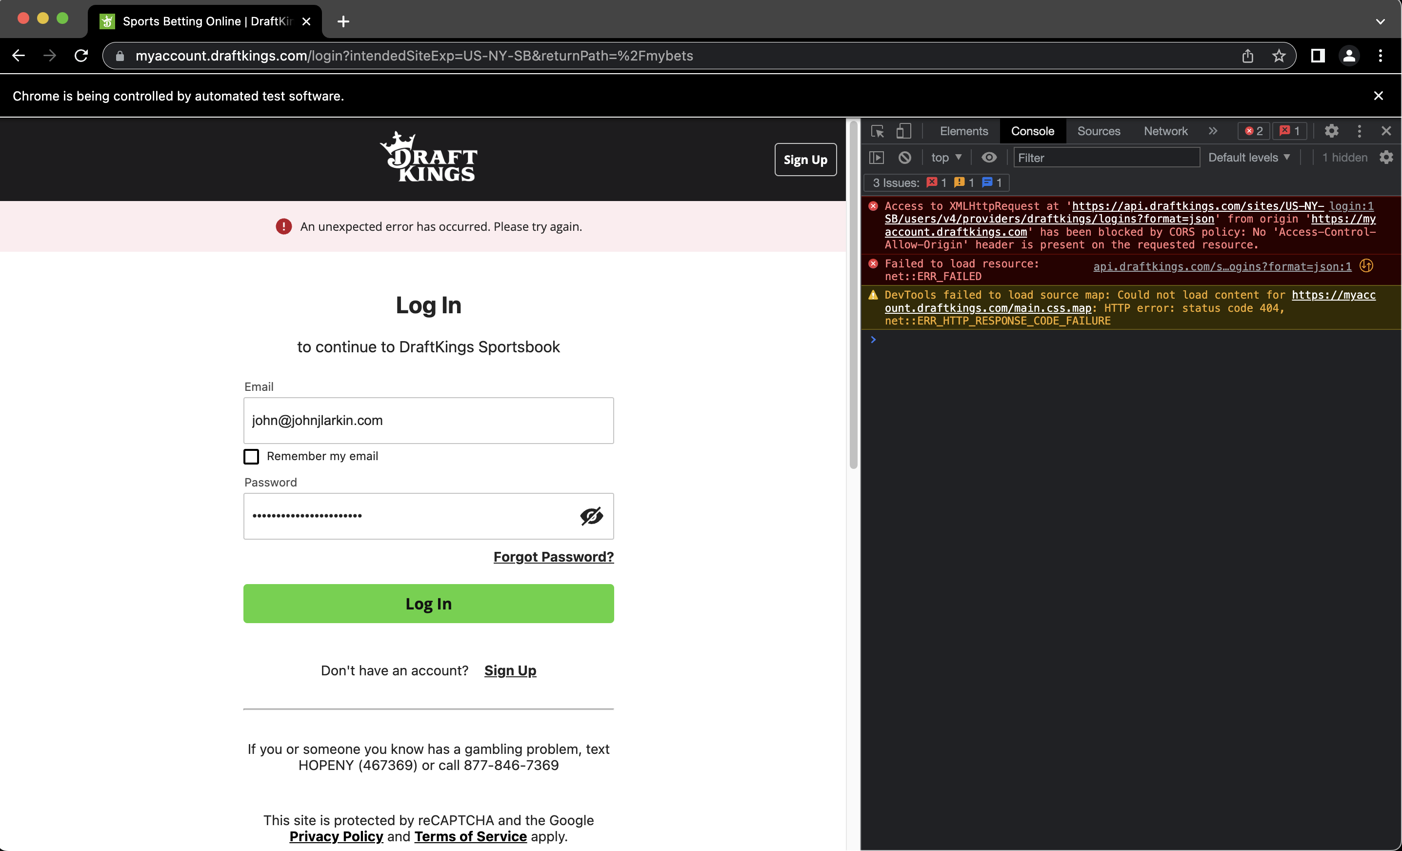The image size is (1402, 851).
Task: Click the Sign Up button in header
Action: (805, 160)
